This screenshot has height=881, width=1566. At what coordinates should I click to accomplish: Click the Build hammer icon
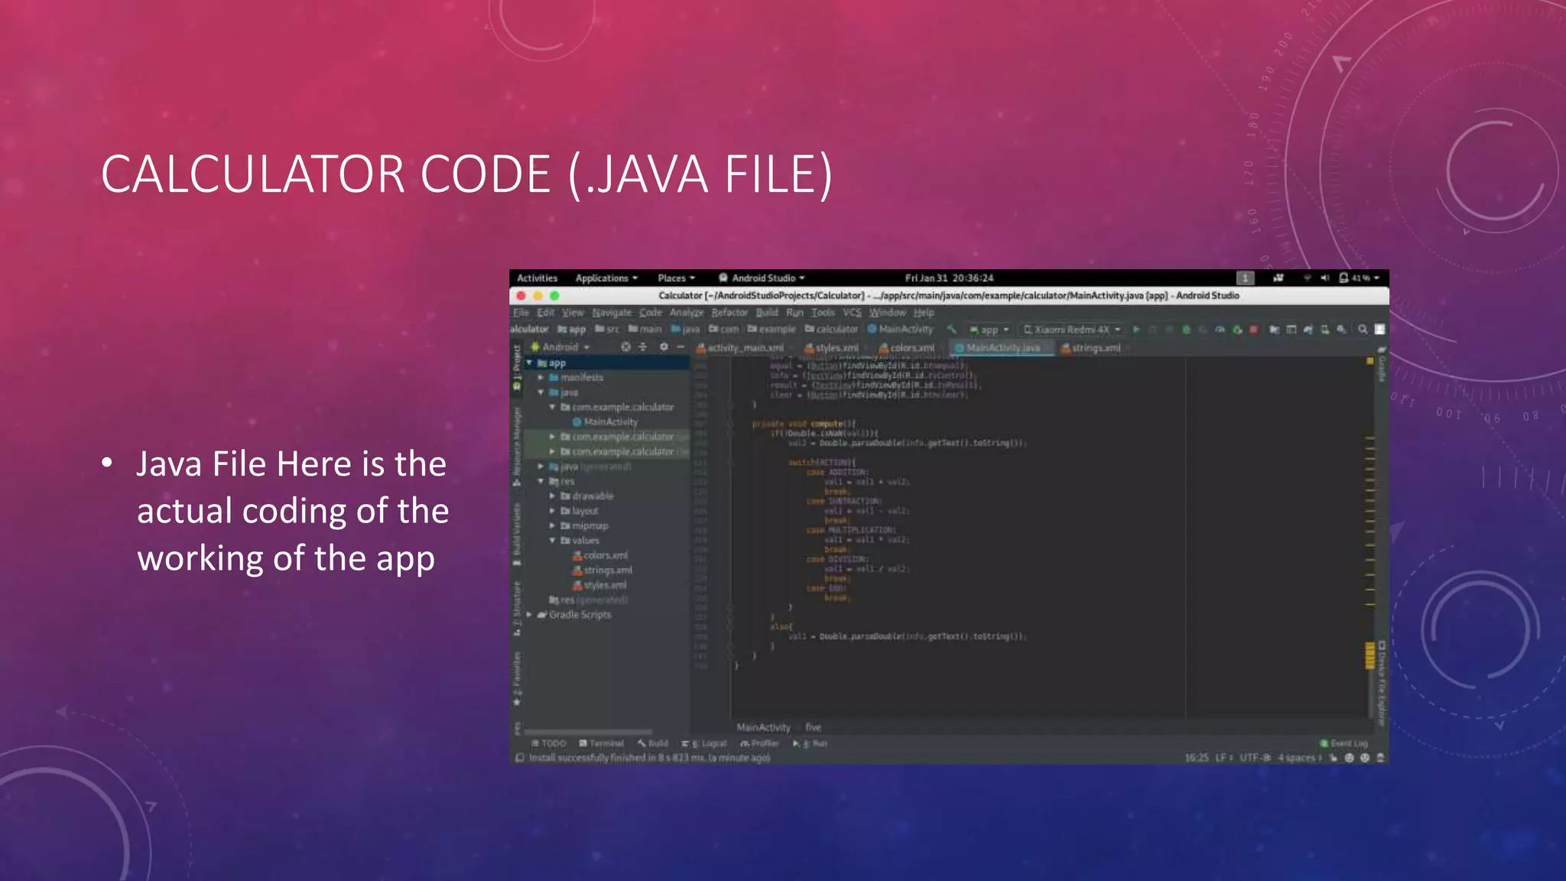point(952,330)
